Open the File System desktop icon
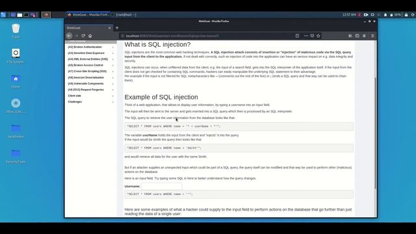Image resolution: width=416 pixels, height=234 pixels. [x=16, y=56]
